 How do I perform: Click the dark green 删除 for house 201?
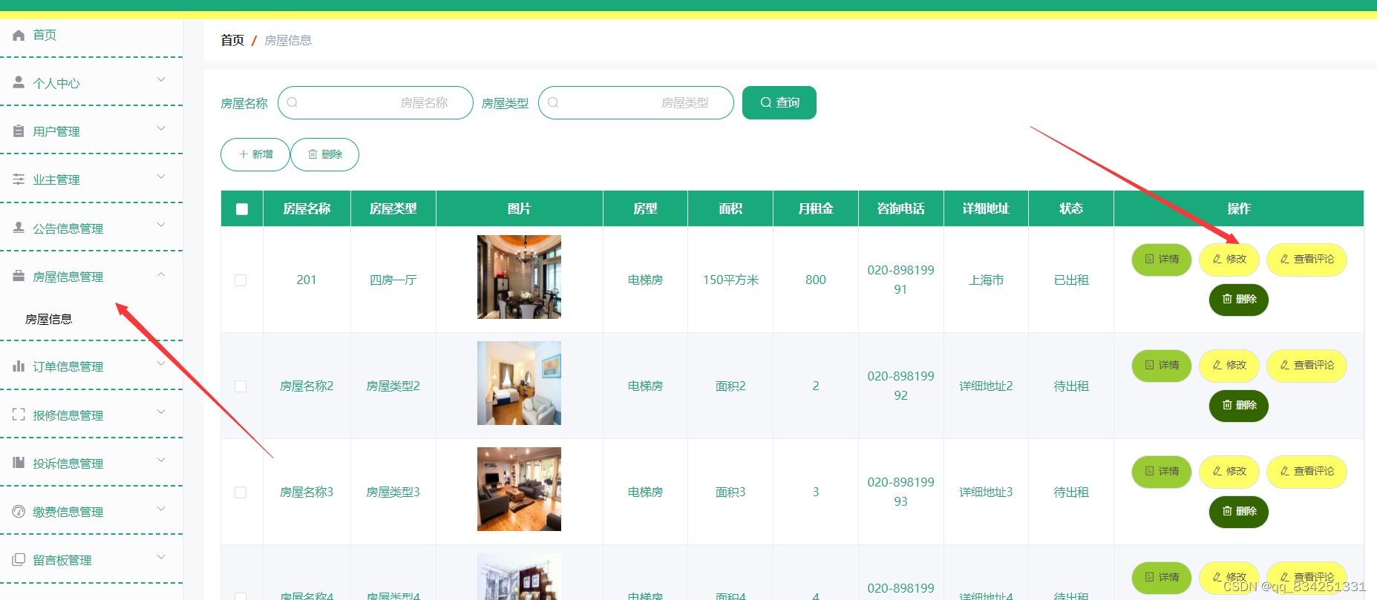pos(1239,300)
